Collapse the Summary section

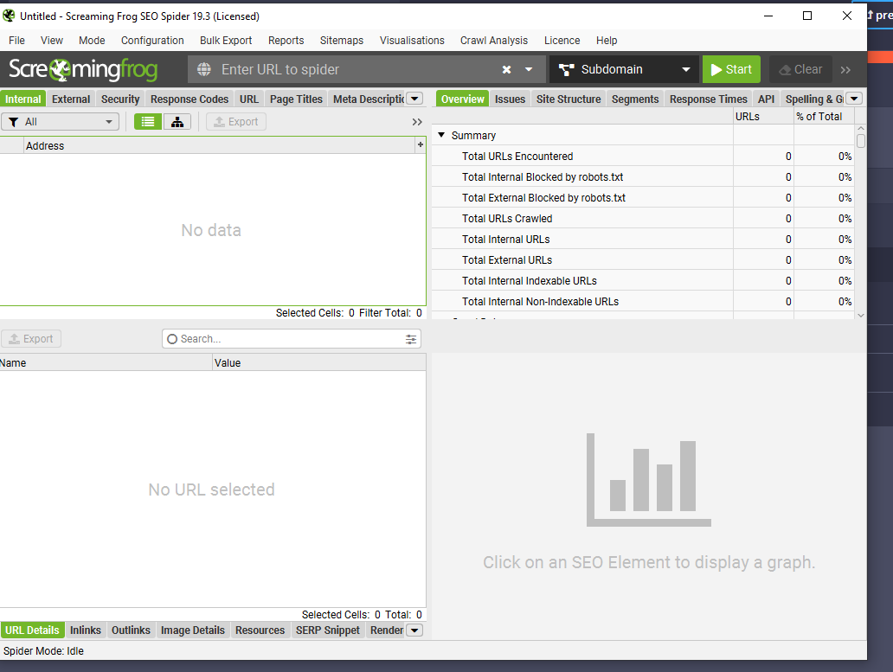441,136
